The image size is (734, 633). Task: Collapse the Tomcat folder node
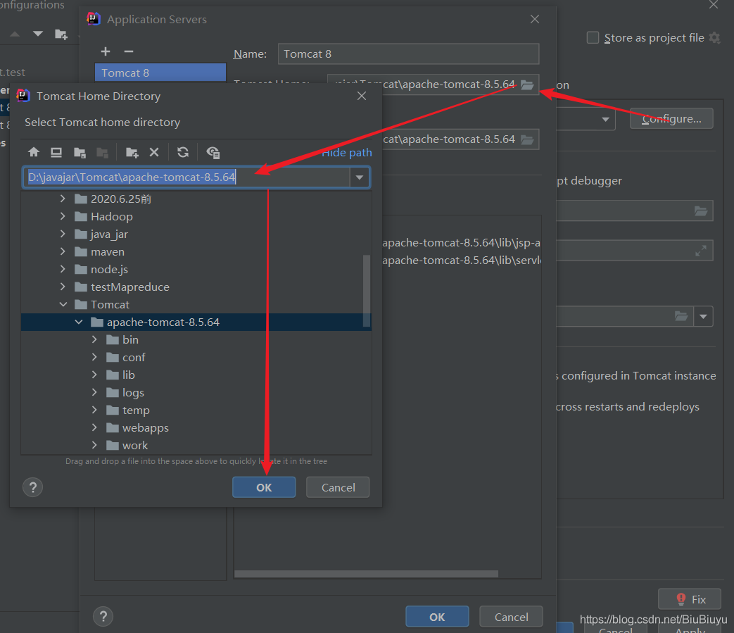coord(63,304)
